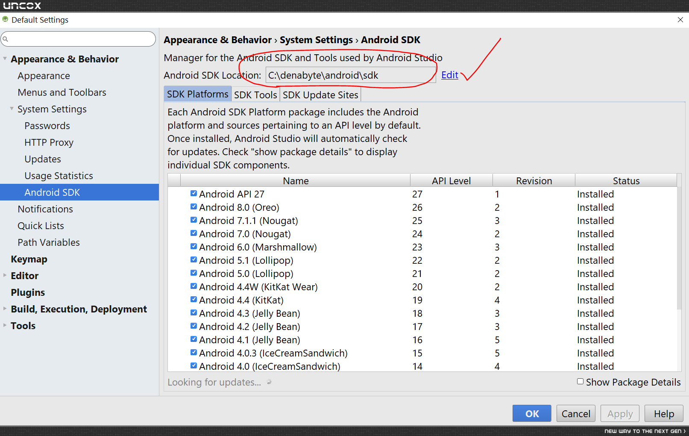Open HTTP Proxy settings
Image resolution: width=689 pixels, height=436 pixels.
49,142
